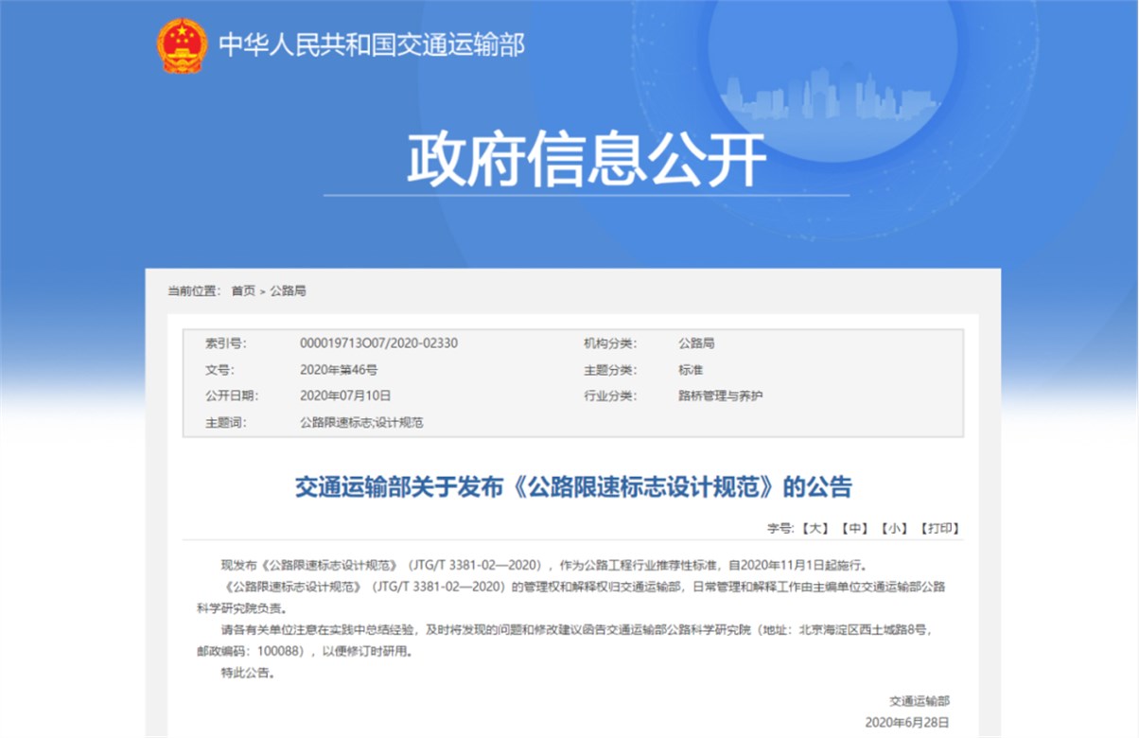Click the signing date 2020年6月28日
1139x738 pixels.
(906, 723)
